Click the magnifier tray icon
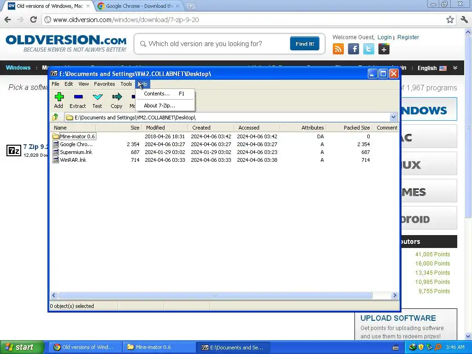The image size is (472, 354). click(x=438, y=347)
